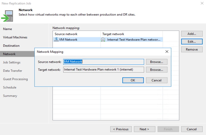Cancel the Network Mapping dialog
The width and height of the screenshot is (206, 135).
pos(157,80)
